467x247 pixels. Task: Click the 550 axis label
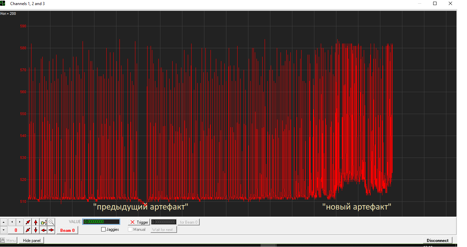tap(23, 114)
